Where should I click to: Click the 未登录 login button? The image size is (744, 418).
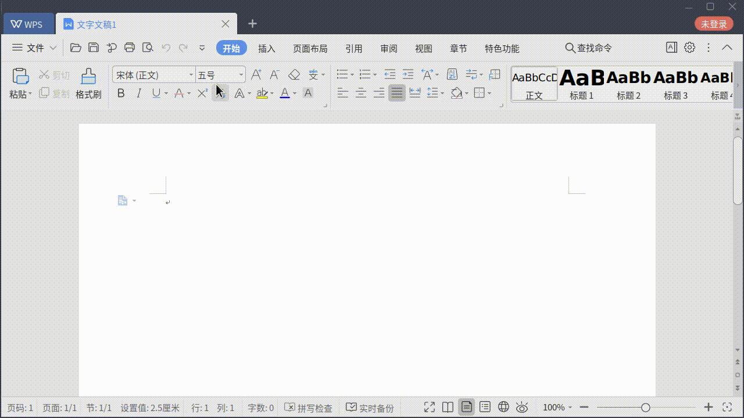coord(713,24)
